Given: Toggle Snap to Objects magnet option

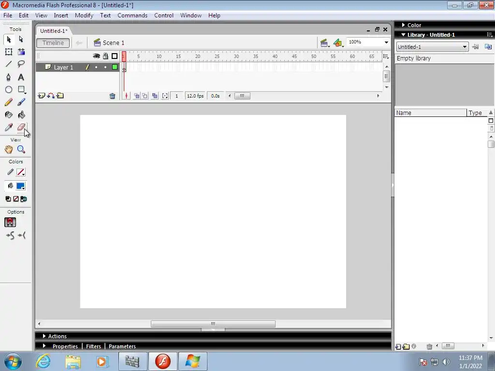Looking at the screenshot, I should (10, 222).
